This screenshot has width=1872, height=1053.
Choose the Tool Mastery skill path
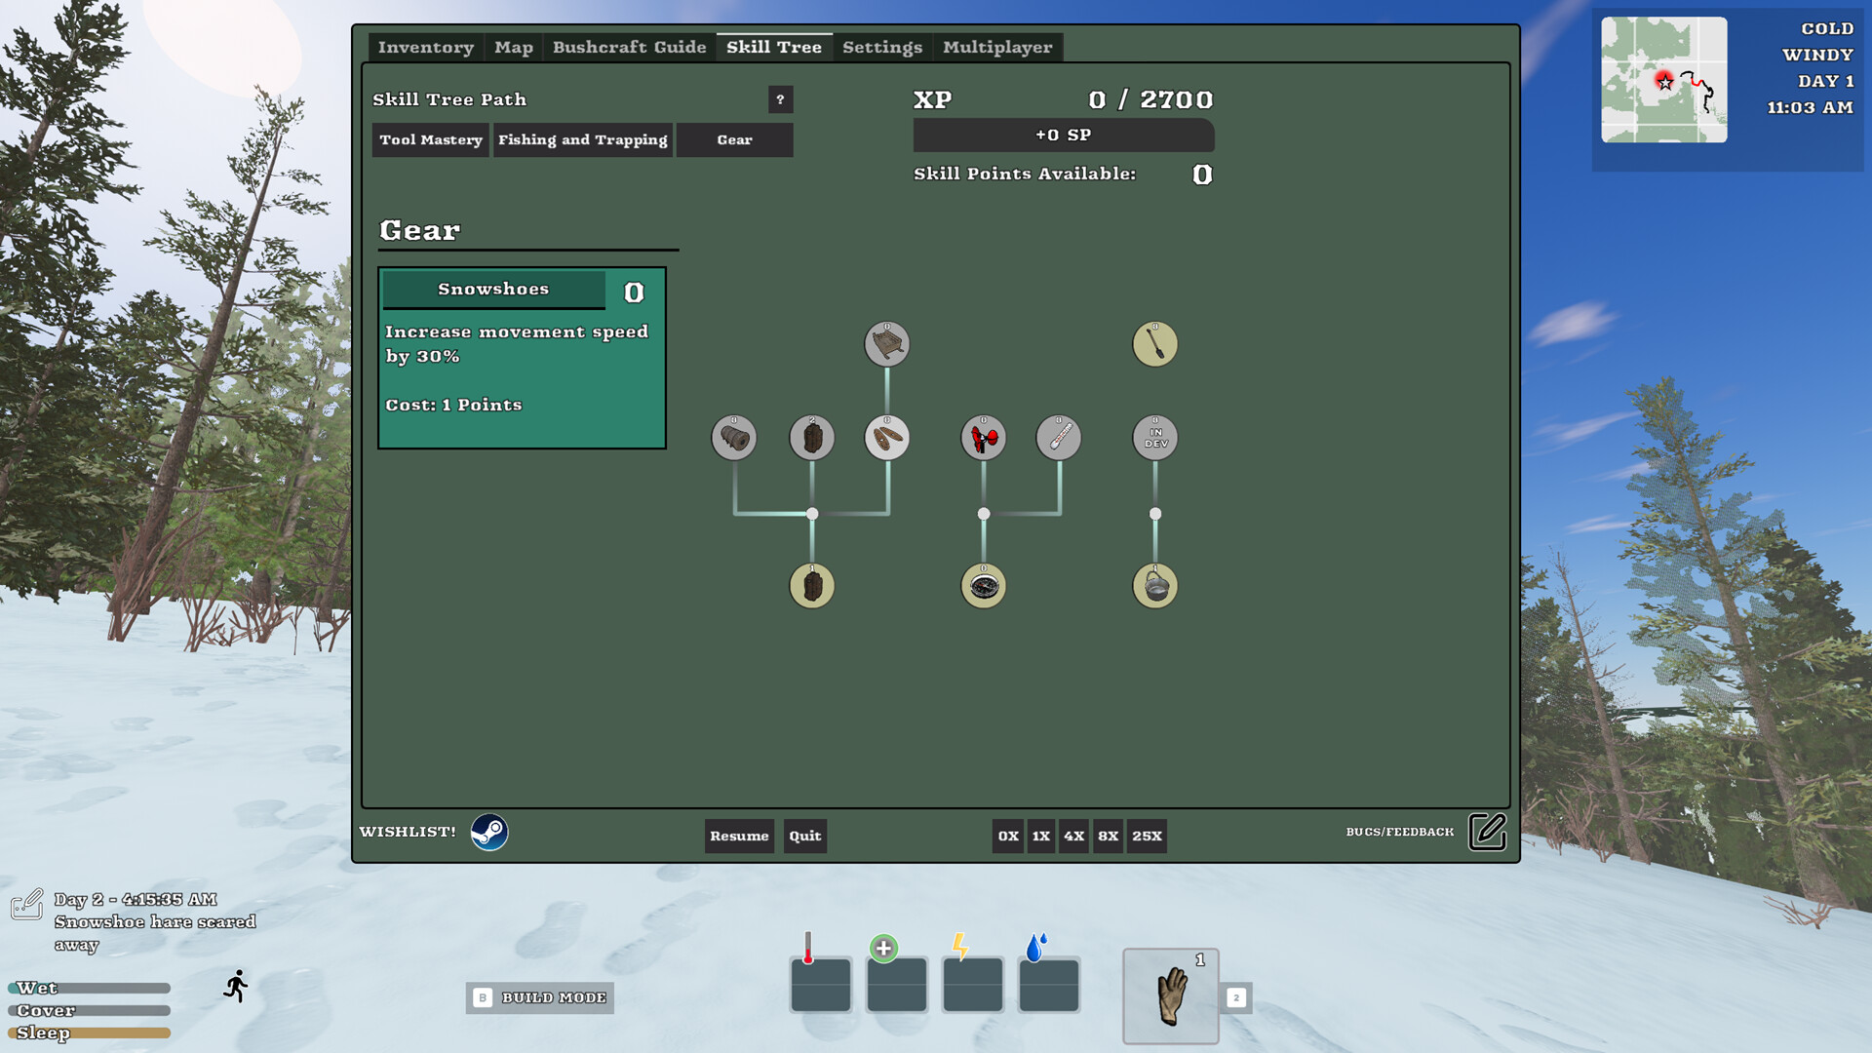(x=430, y=139)
